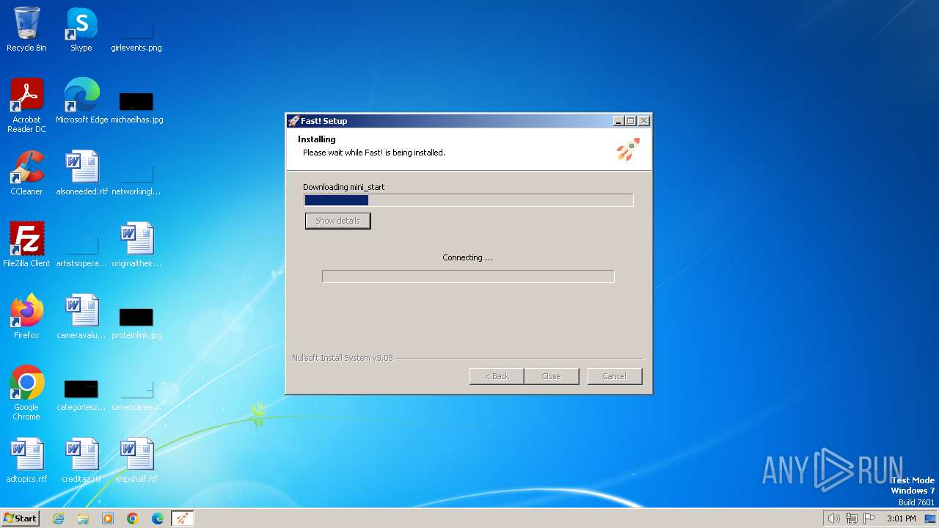Click Cancel in Fast! Setup
Image resolution: width=939 pixels, height=528 pixels.
(x=615, y=376)
